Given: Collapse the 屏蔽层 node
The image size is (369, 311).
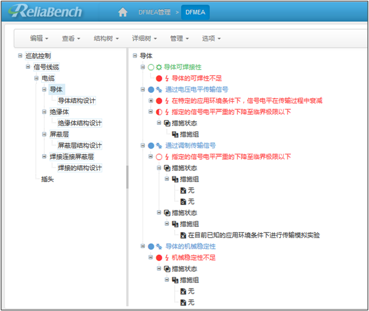Looking at the screenshot, I should coord(44,134).
